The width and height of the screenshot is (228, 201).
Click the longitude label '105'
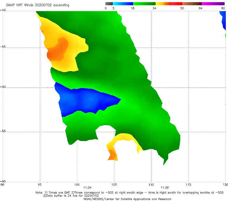click(x=114, y=185)
